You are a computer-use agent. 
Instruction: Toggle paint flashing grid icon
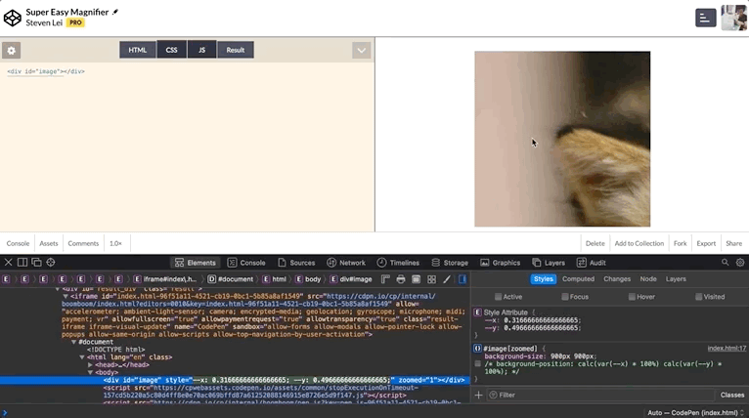click(431, 279)
